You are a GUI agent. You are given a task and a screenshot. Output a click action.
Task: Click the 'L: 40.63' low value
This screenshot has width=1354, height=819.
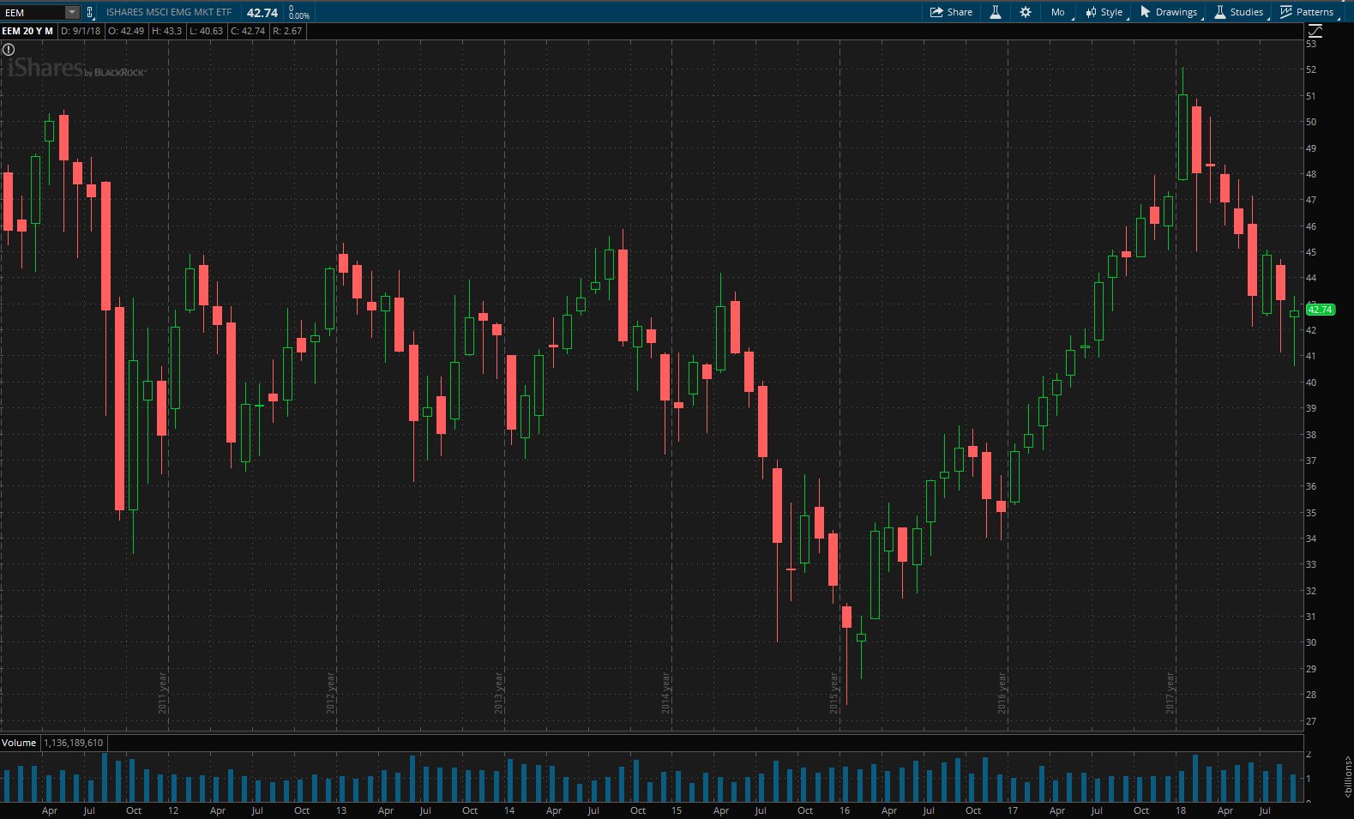click(206, 31)
